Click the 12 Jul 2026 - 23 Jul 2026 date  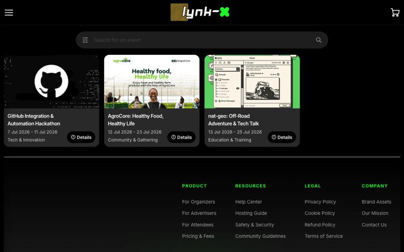coord(134,132)
